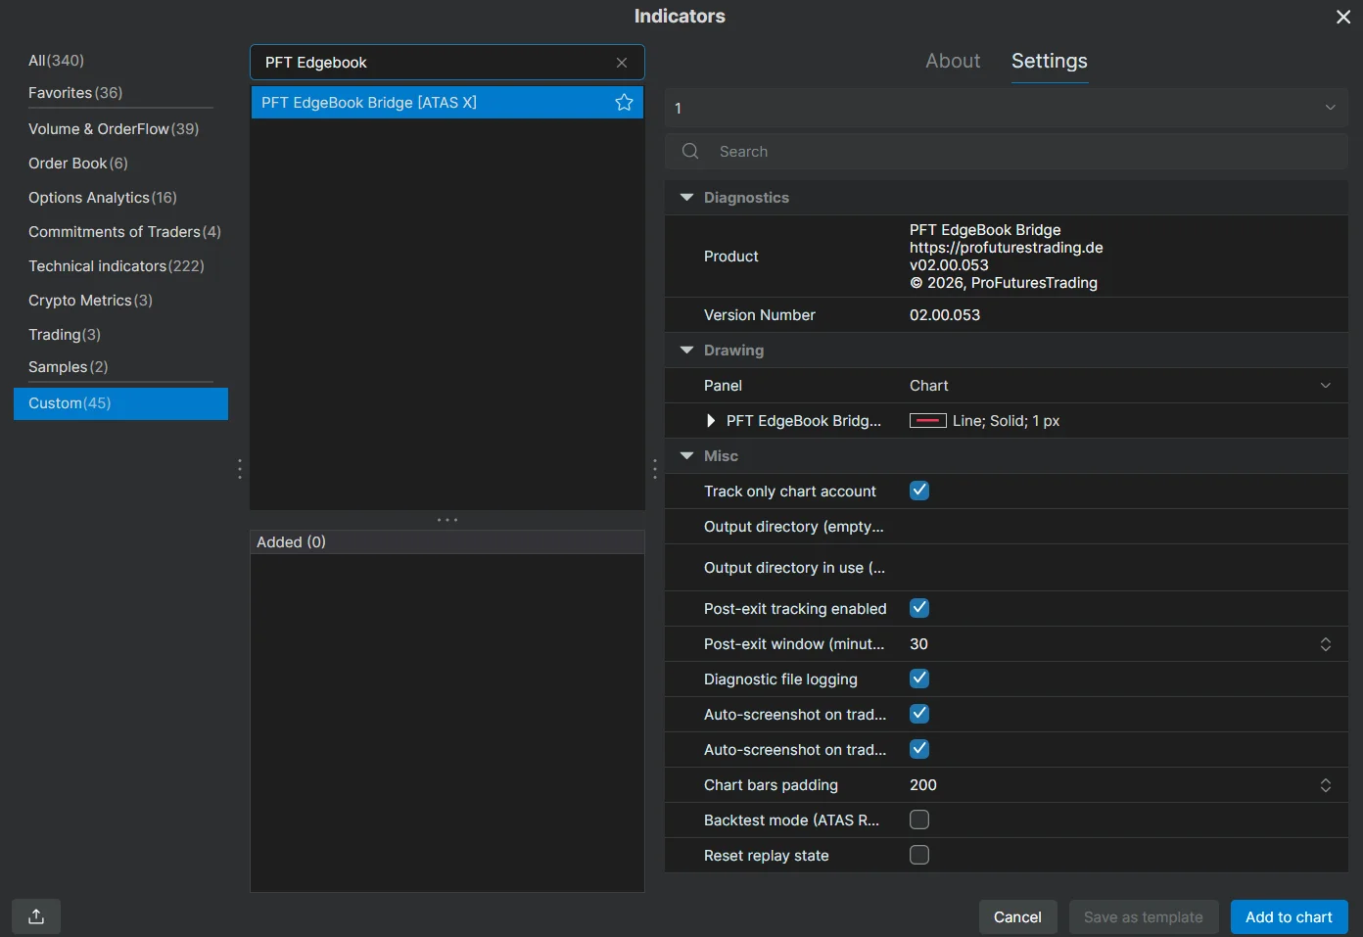
Task: Click the export icon at bottom left
Action: coord(36,916)
